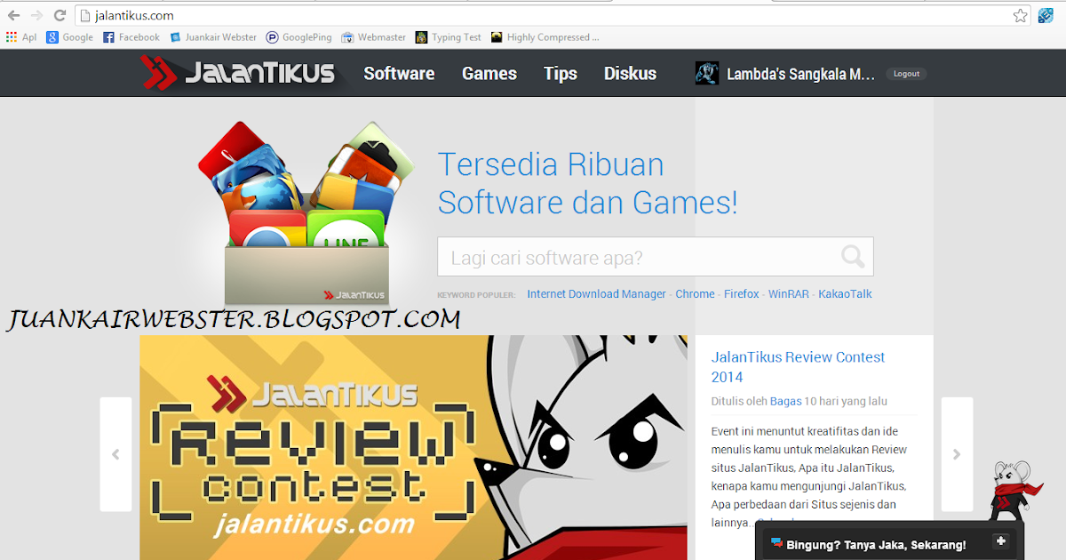The height and width of the screenshot is (560, 1066).
Task: Click the user avatar in the header
Action: coord(707,74)
